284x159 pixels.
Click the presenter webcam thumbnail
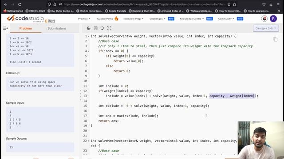(261, 140)
